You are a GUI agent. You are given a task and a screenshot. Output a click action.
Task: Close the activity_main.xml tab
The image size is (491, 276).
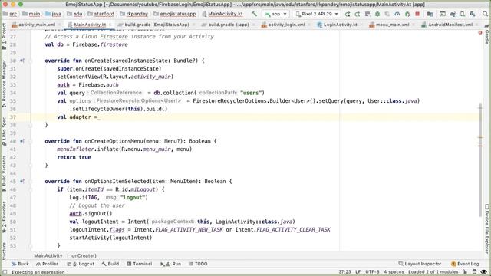(60, 25)
